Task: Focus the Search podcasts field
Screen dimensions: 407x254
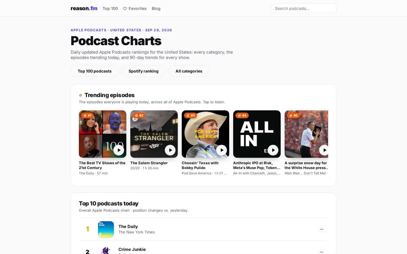Action: [x=304, y=8]
